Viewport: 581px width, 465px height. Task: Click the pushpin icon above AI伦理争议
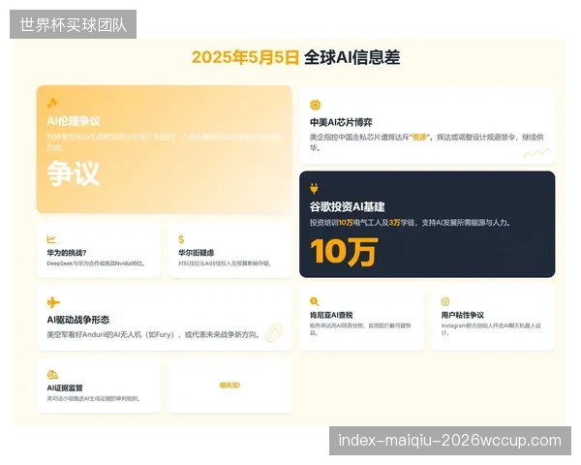point(52,103)
